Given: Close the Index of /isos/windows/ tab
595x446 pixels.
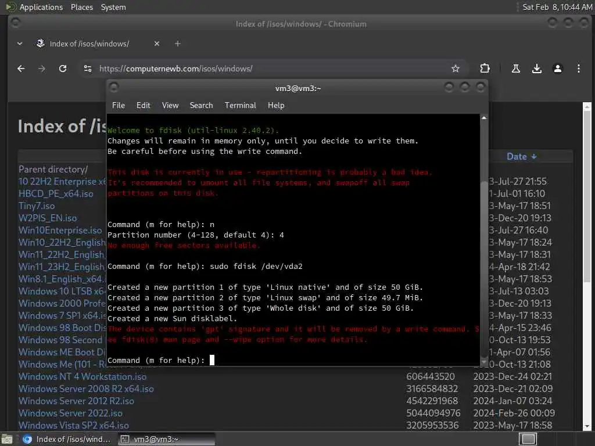Looking at the screenshot, I should pyautogui.click(x=157, y=44).
